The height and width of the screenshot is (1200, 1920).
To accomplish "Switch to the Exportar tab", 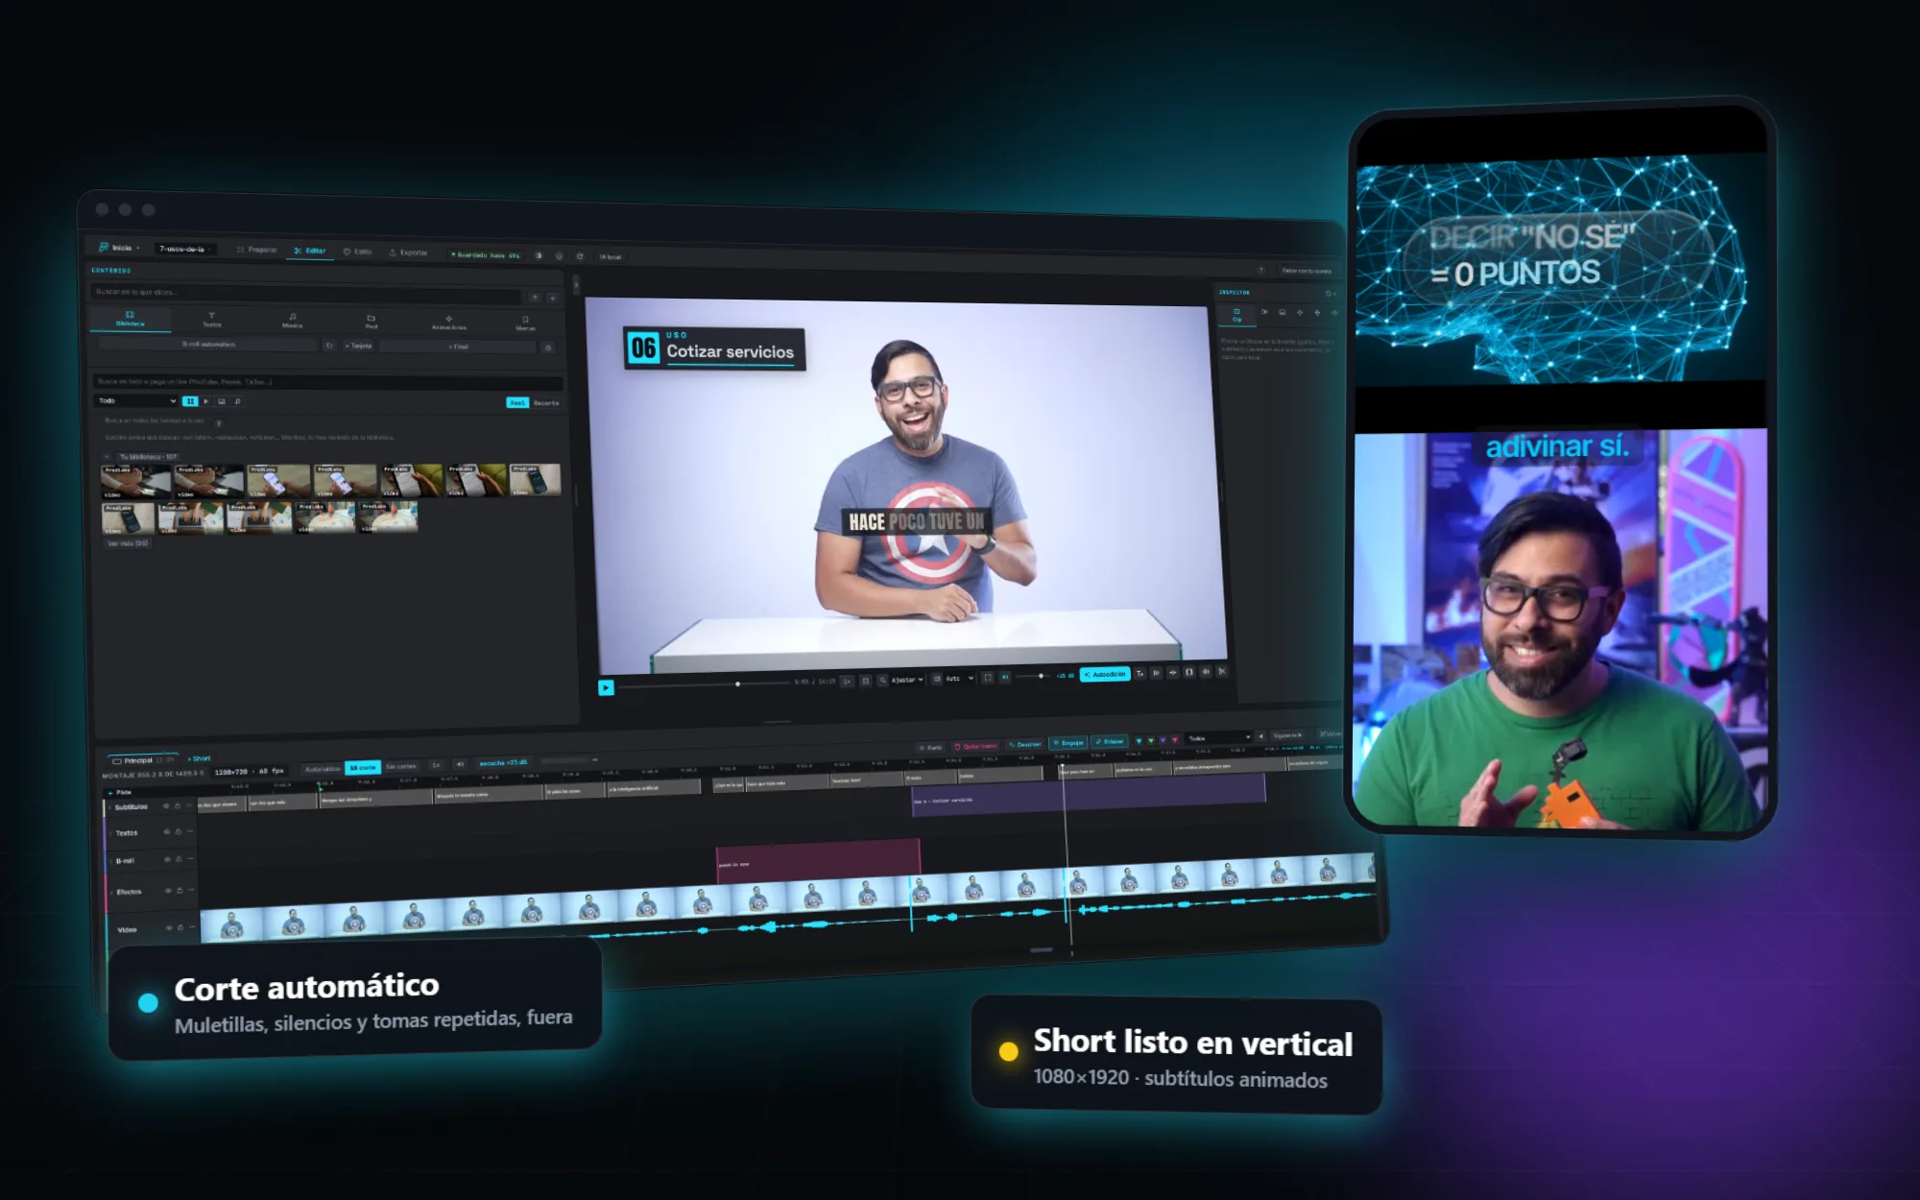I will (x=408, y=252).
